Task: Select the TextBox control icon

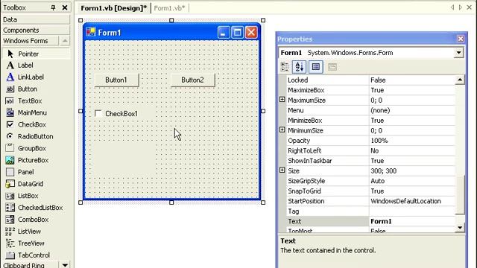Action: coord(10,101)
